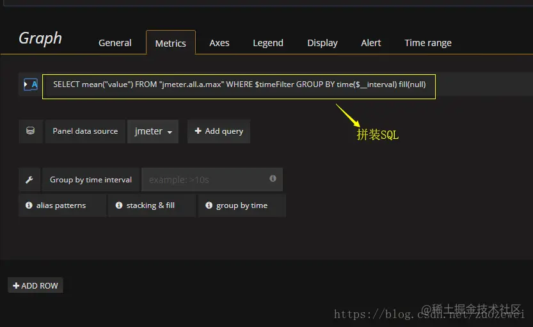
Task: Click the SELECT mean("value") query text
Action: 239,84
